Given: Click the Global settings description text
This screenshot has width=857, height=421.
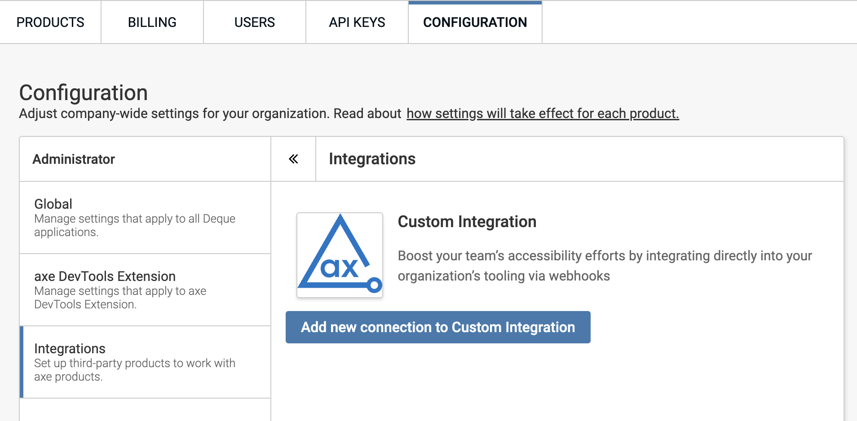Looking at the screenshot, I should [134, 225].
